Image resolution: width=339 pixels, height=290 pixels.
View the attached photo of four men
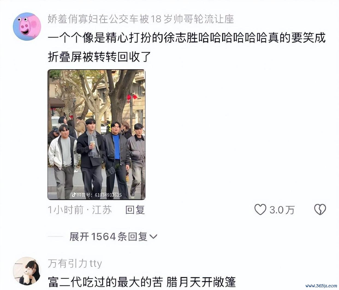[x=96, y=134]
